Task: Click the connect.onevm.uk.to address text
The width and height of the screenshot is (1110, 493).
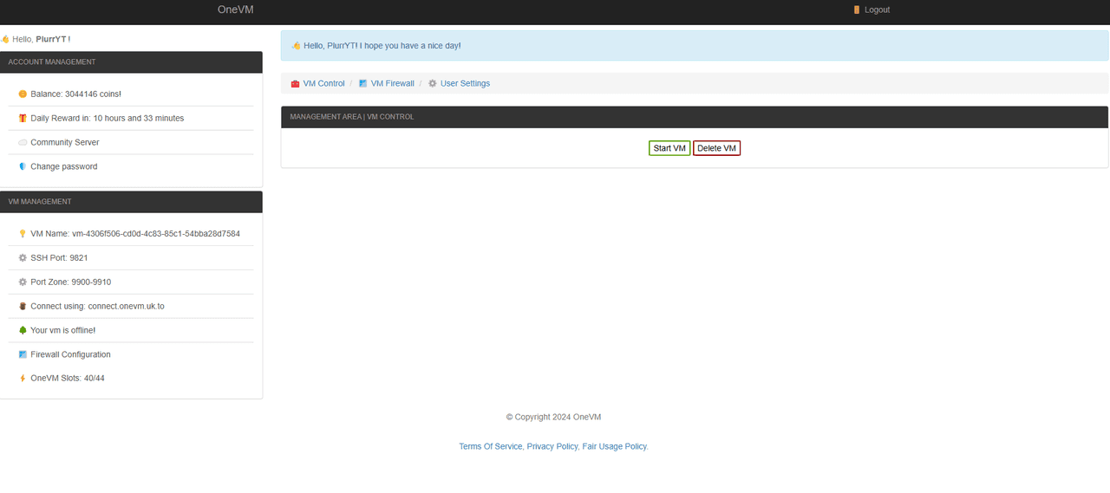Action: pos(127,306)
